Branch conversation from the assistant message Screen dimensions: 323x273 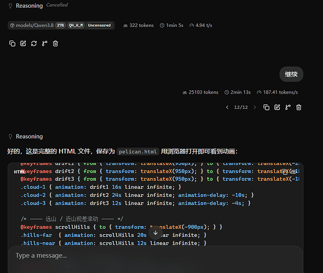(44, 43)
